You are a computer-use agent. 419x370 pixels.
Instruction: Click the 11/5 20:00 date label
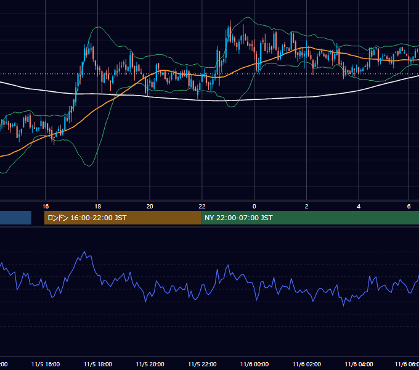150,364
